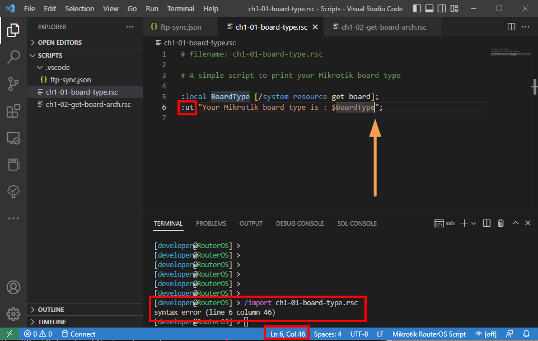Open the Source Control view

(13, 84)
